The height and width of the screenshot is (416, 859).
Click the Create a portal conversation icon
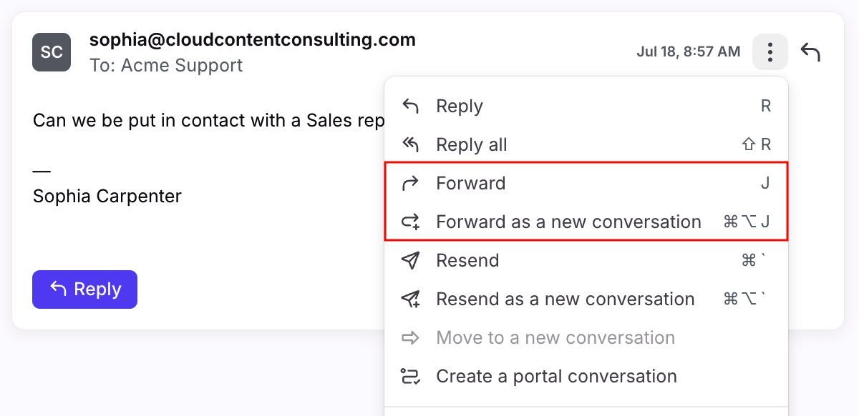[x=410, y=377]
